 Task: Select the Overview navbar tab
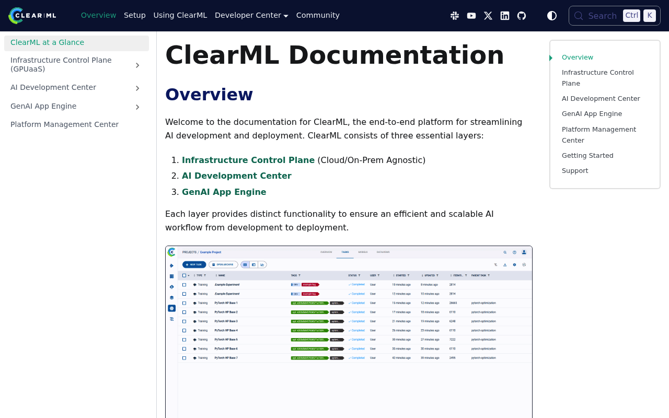(x=99, y=15)
